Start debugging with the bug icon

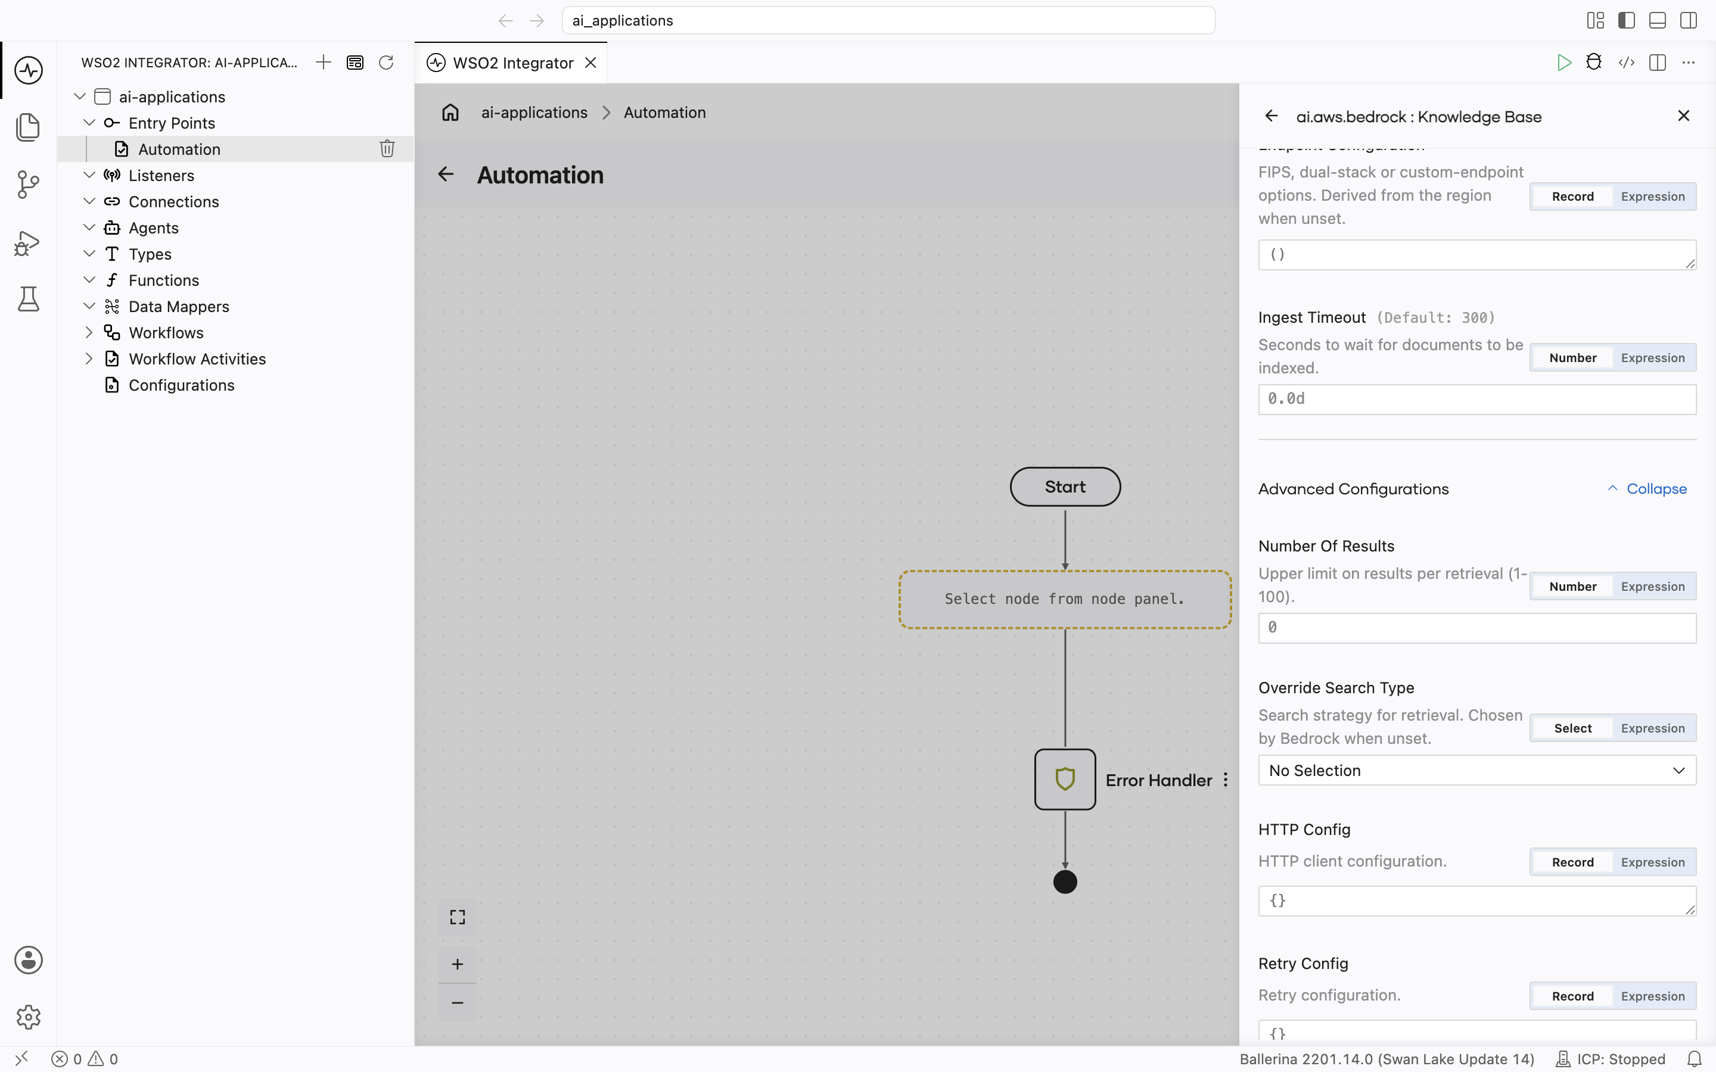click(1594, 63)
